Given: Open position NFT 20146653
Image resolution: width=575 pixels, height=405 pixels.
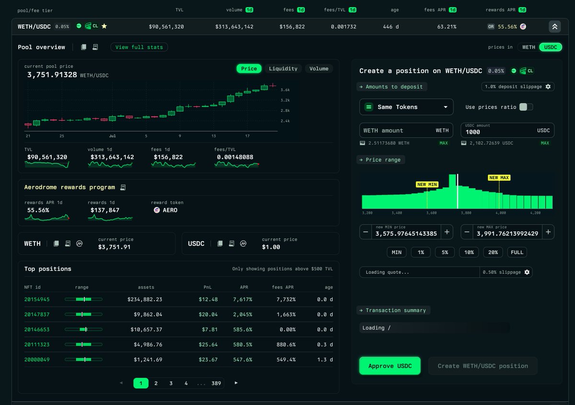Looking at the screenshot, I should pos(37,329).
